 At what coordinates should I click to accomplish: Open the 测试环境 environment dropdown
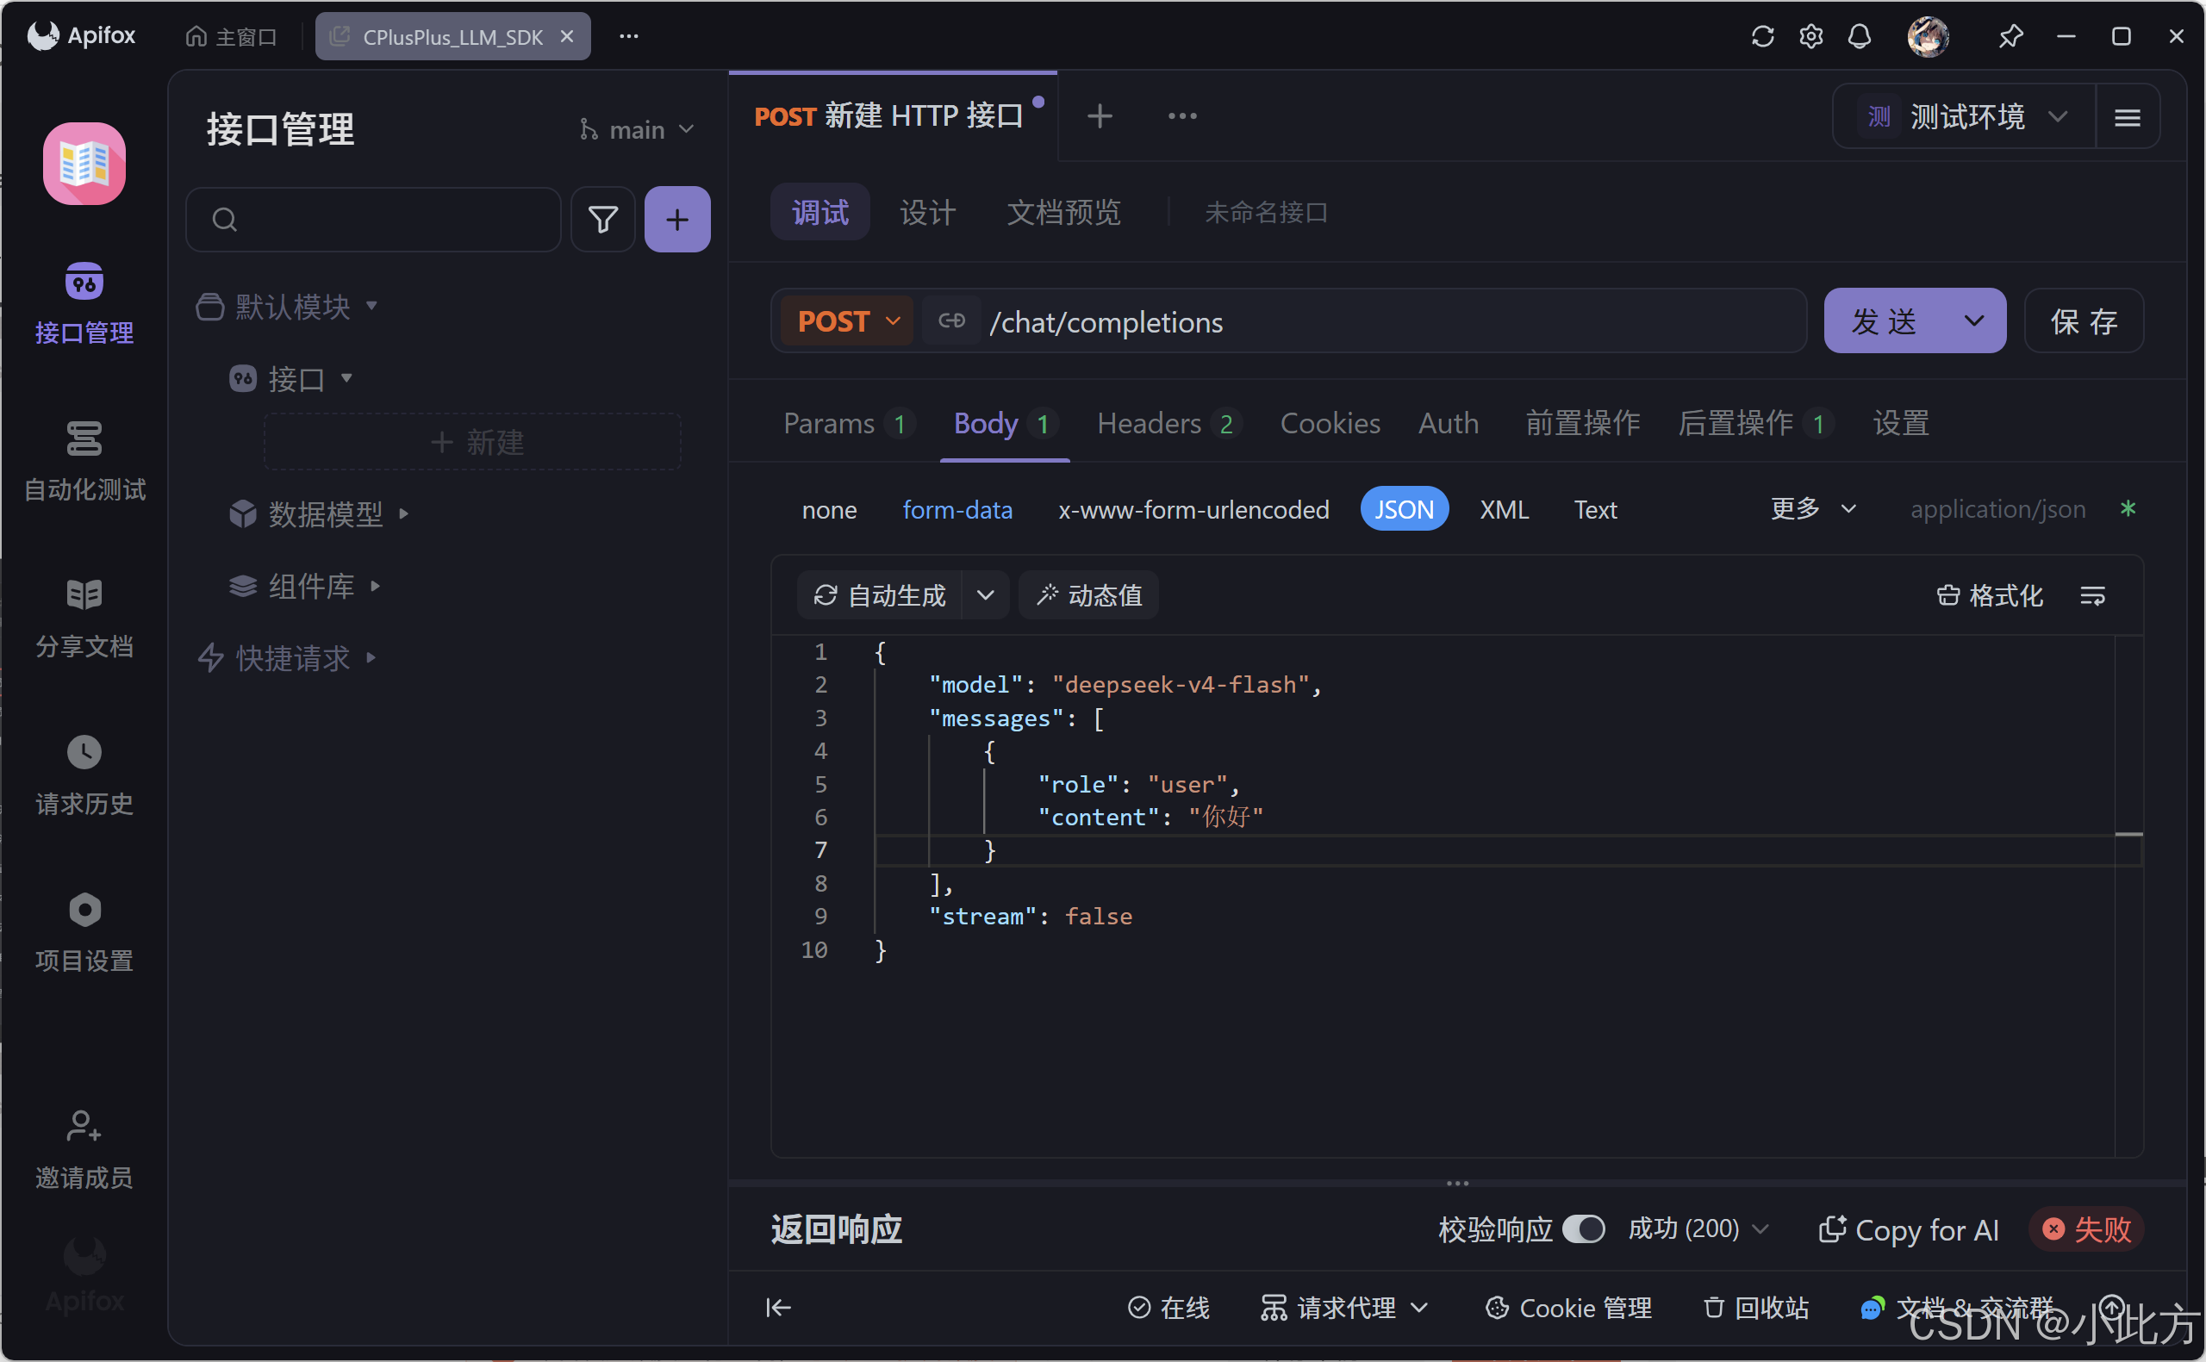pos(1965,116)
